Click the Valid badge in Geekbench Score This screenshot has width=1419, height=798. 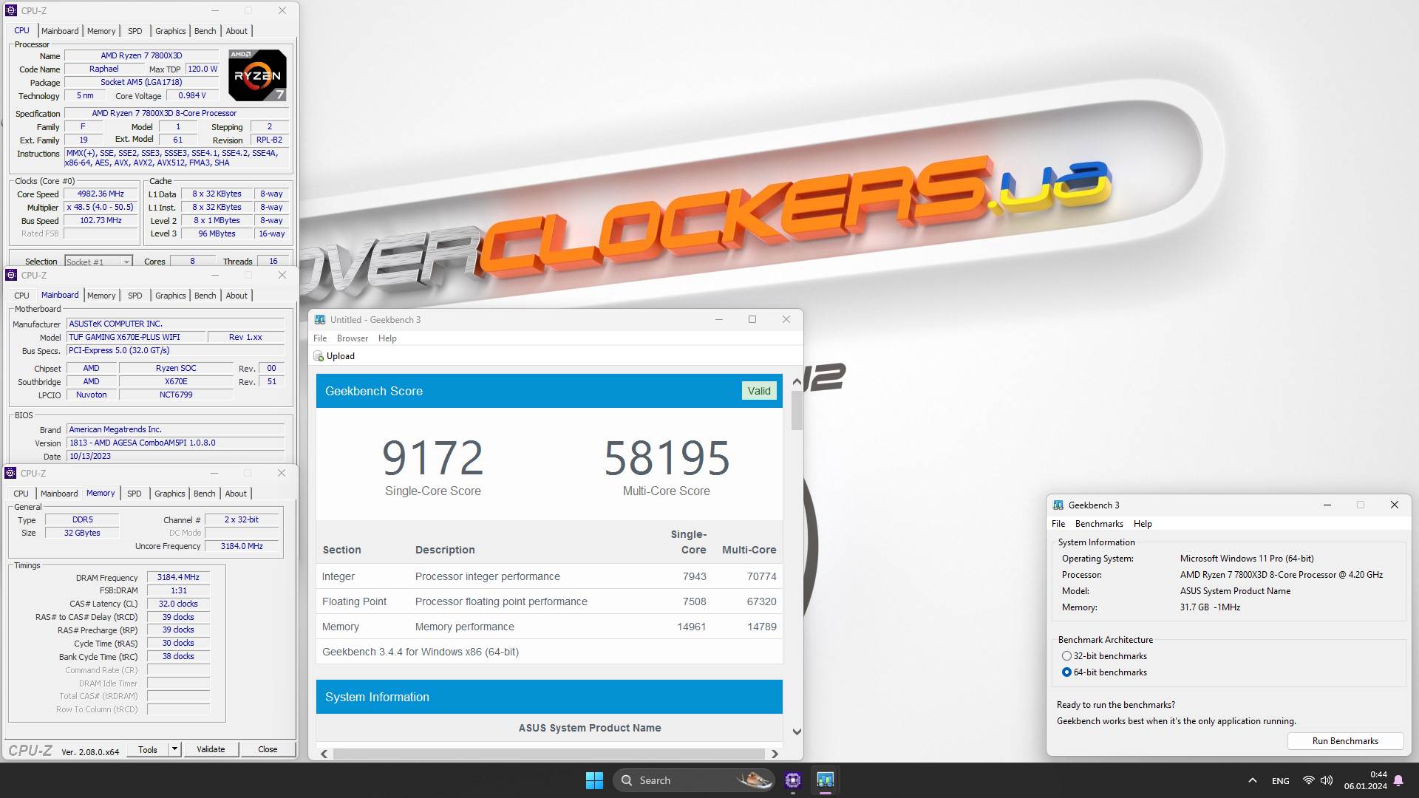[x=759, y=391]
